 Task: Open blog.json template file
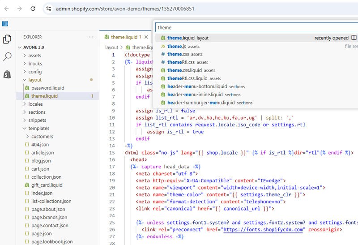tap(58, 161)
